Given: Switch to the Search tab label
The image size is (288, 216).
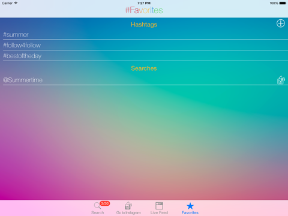Looking at the screenshot, I should coord(98,212).
